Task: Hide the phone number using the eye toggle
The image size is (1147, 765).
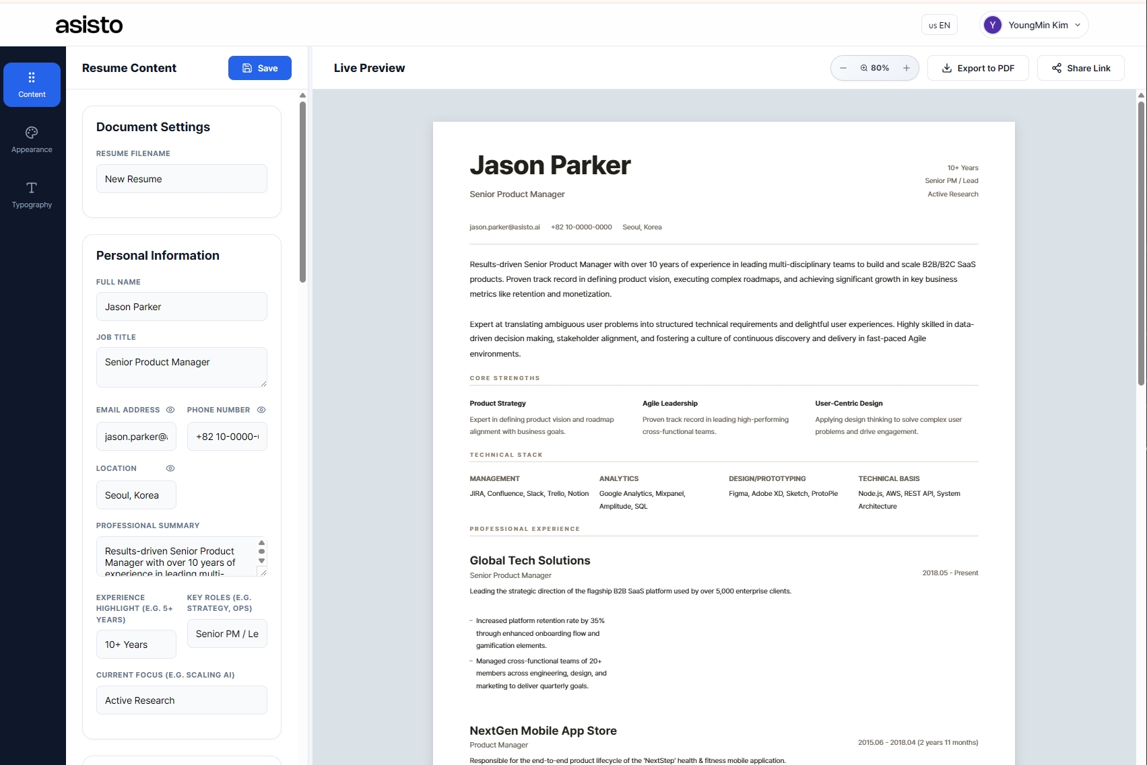Action: (261, 410)
